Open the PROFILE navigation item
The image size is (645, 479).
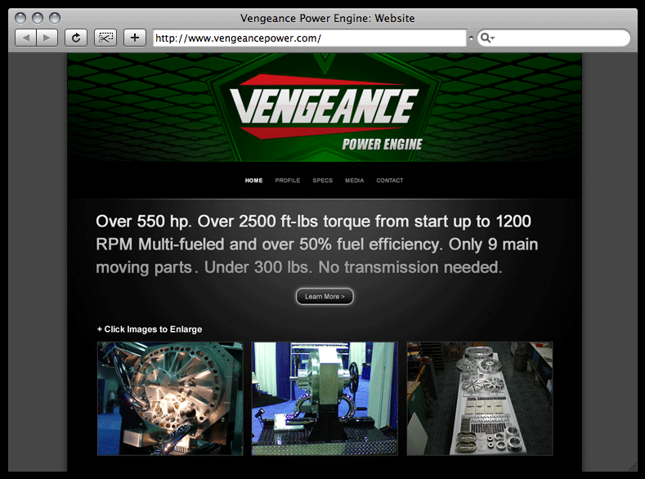(x=288, y=180)
